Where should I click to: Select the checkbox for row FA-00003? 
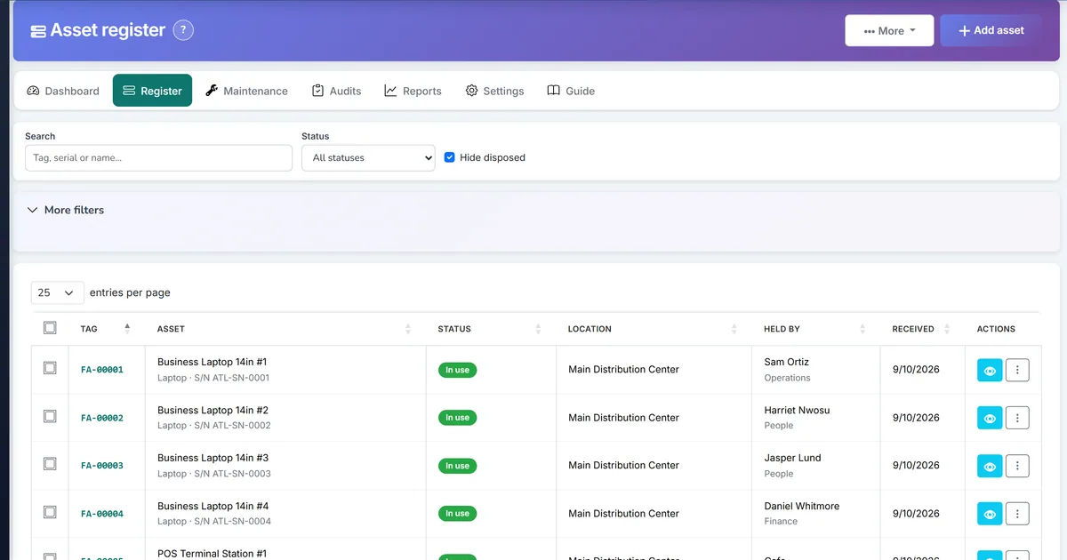(50, 464)
